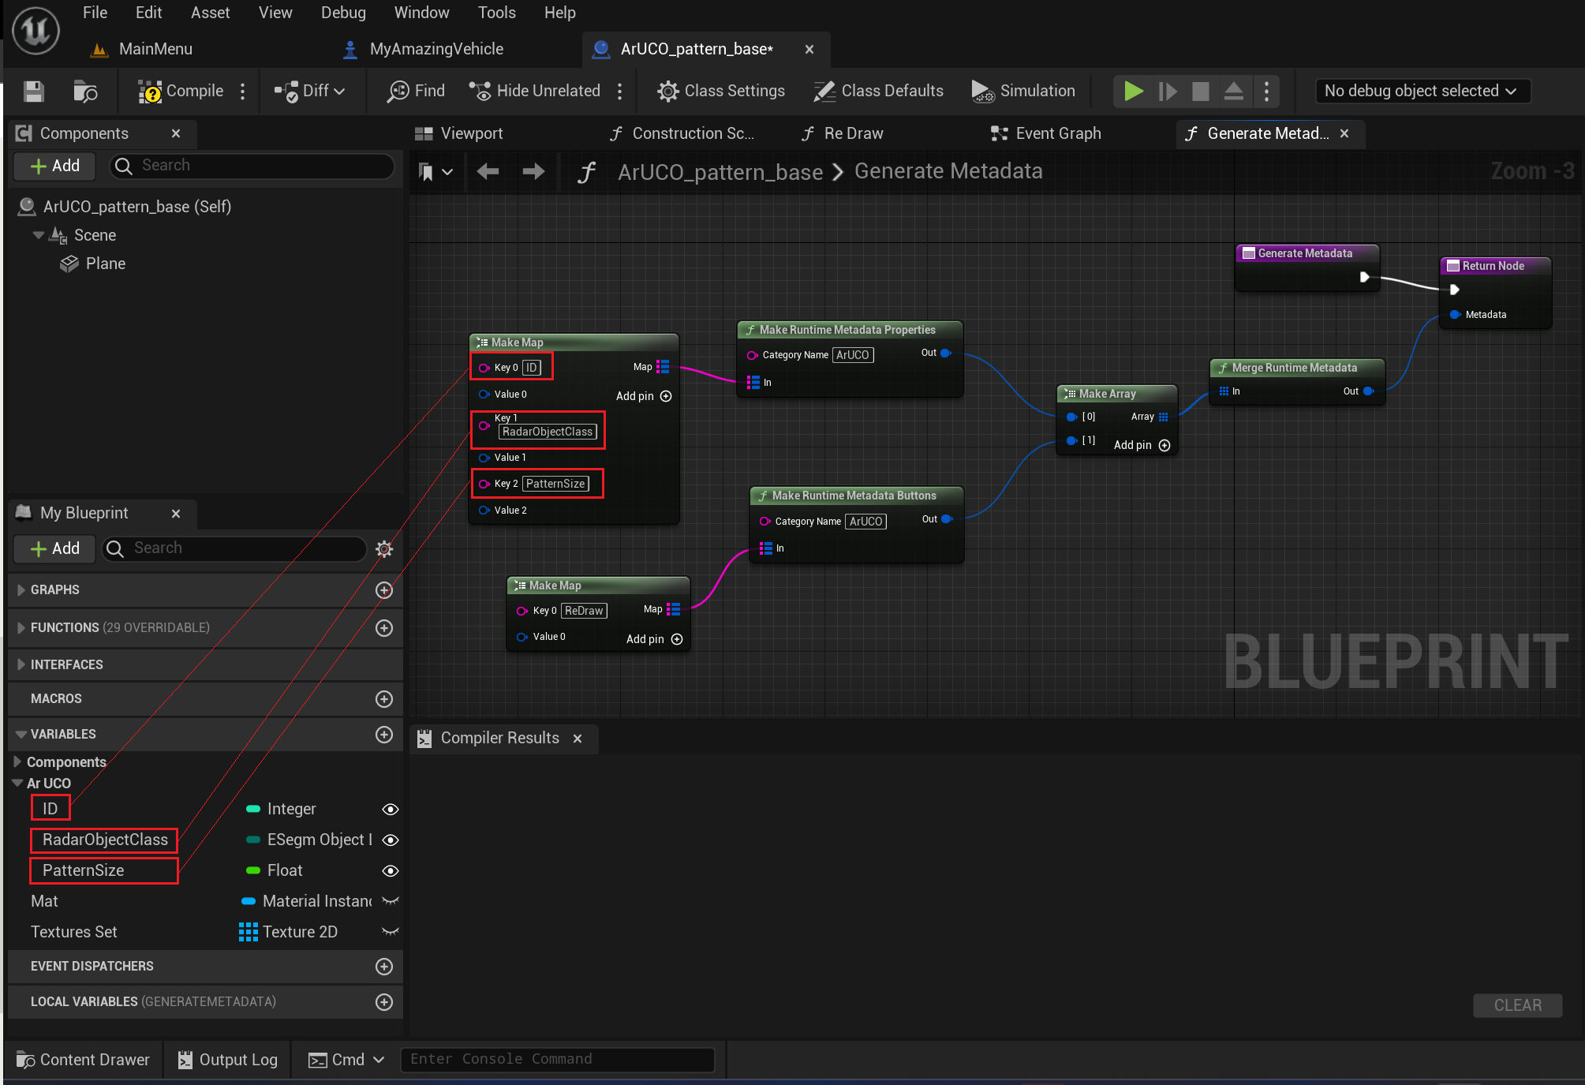Click the Components panel search field
The width and height of the screenshot is (1585, 1085).
[252, 166]
